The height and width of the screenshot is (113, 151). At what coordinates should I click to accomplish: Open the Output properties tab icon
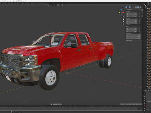[145, 99]
